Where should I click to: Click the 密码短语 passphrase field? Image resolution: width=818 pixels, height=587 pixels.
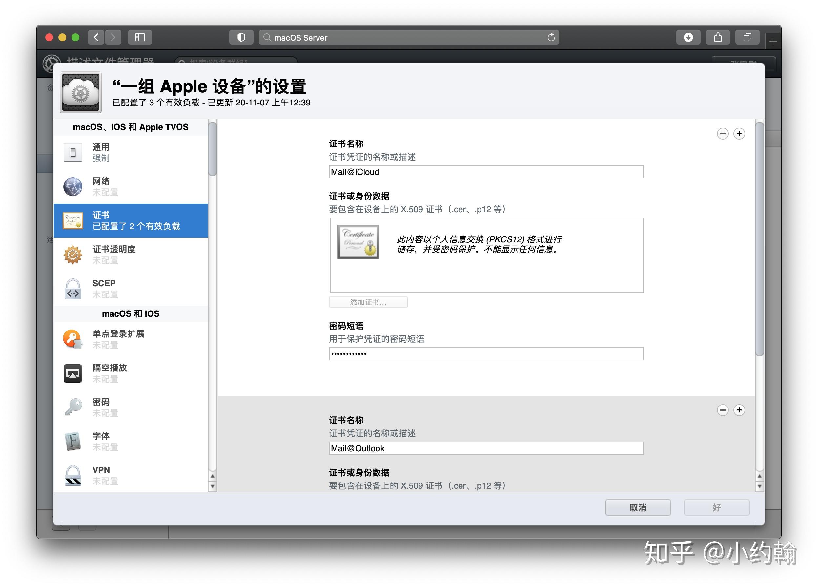486,354
